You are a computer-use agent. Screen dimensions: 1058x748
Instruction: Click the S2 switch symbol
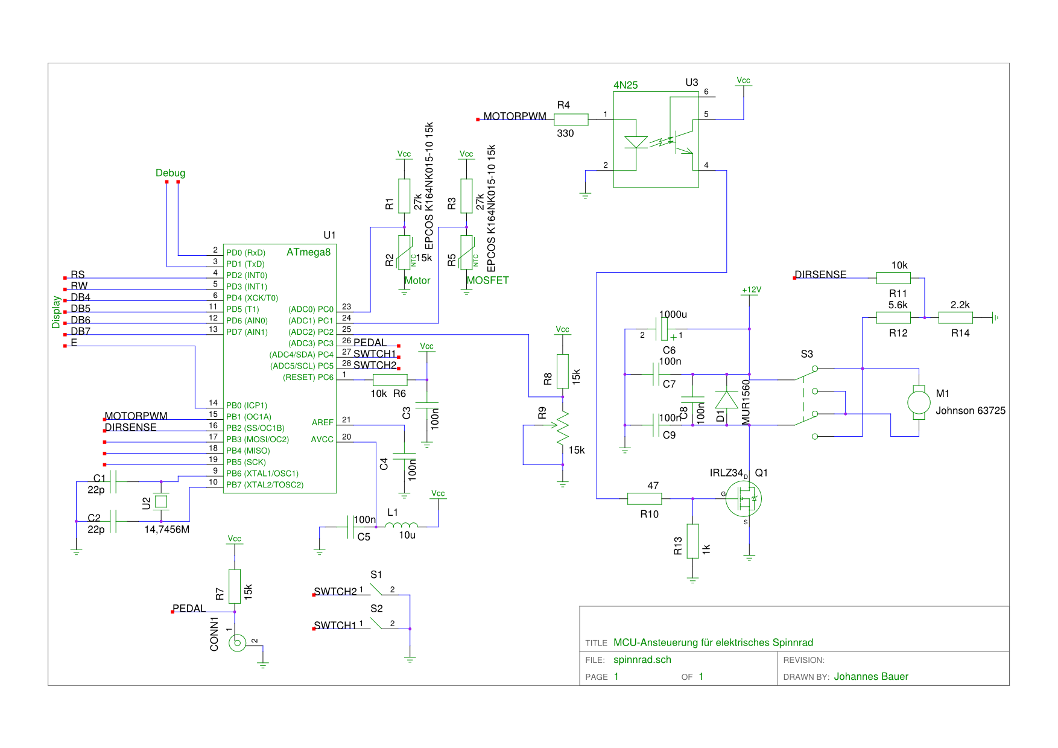pos(377,623)
